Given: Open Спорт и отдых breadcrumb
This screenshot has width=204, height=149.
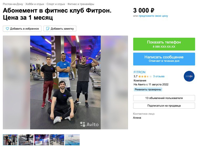Looking at the screenshot, I should coord(56,4).
